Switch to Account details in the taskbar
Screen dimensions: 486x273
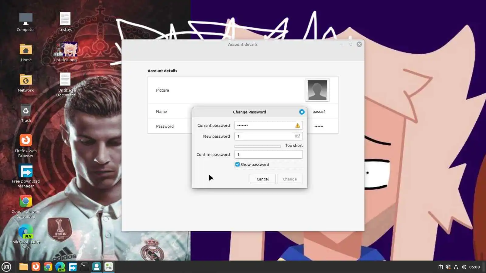point(97,267)
